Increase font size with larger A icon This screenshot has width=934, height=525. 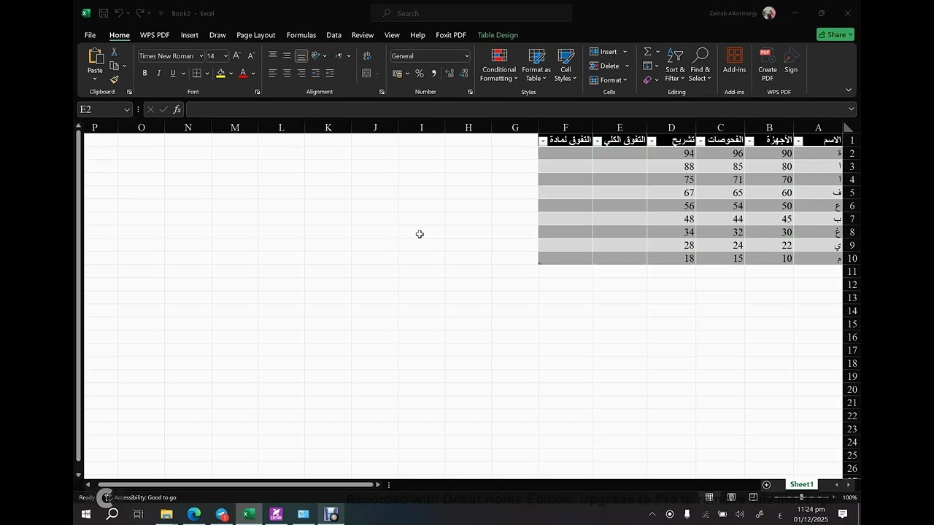click(236, 55)
